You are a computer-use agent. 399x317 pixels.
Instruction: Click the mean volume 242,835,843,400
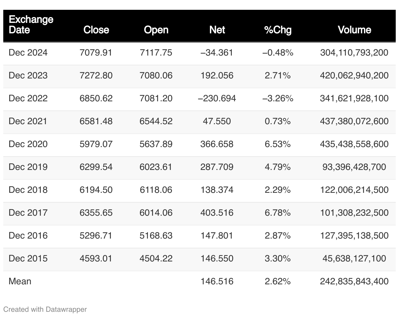point(354,281)
